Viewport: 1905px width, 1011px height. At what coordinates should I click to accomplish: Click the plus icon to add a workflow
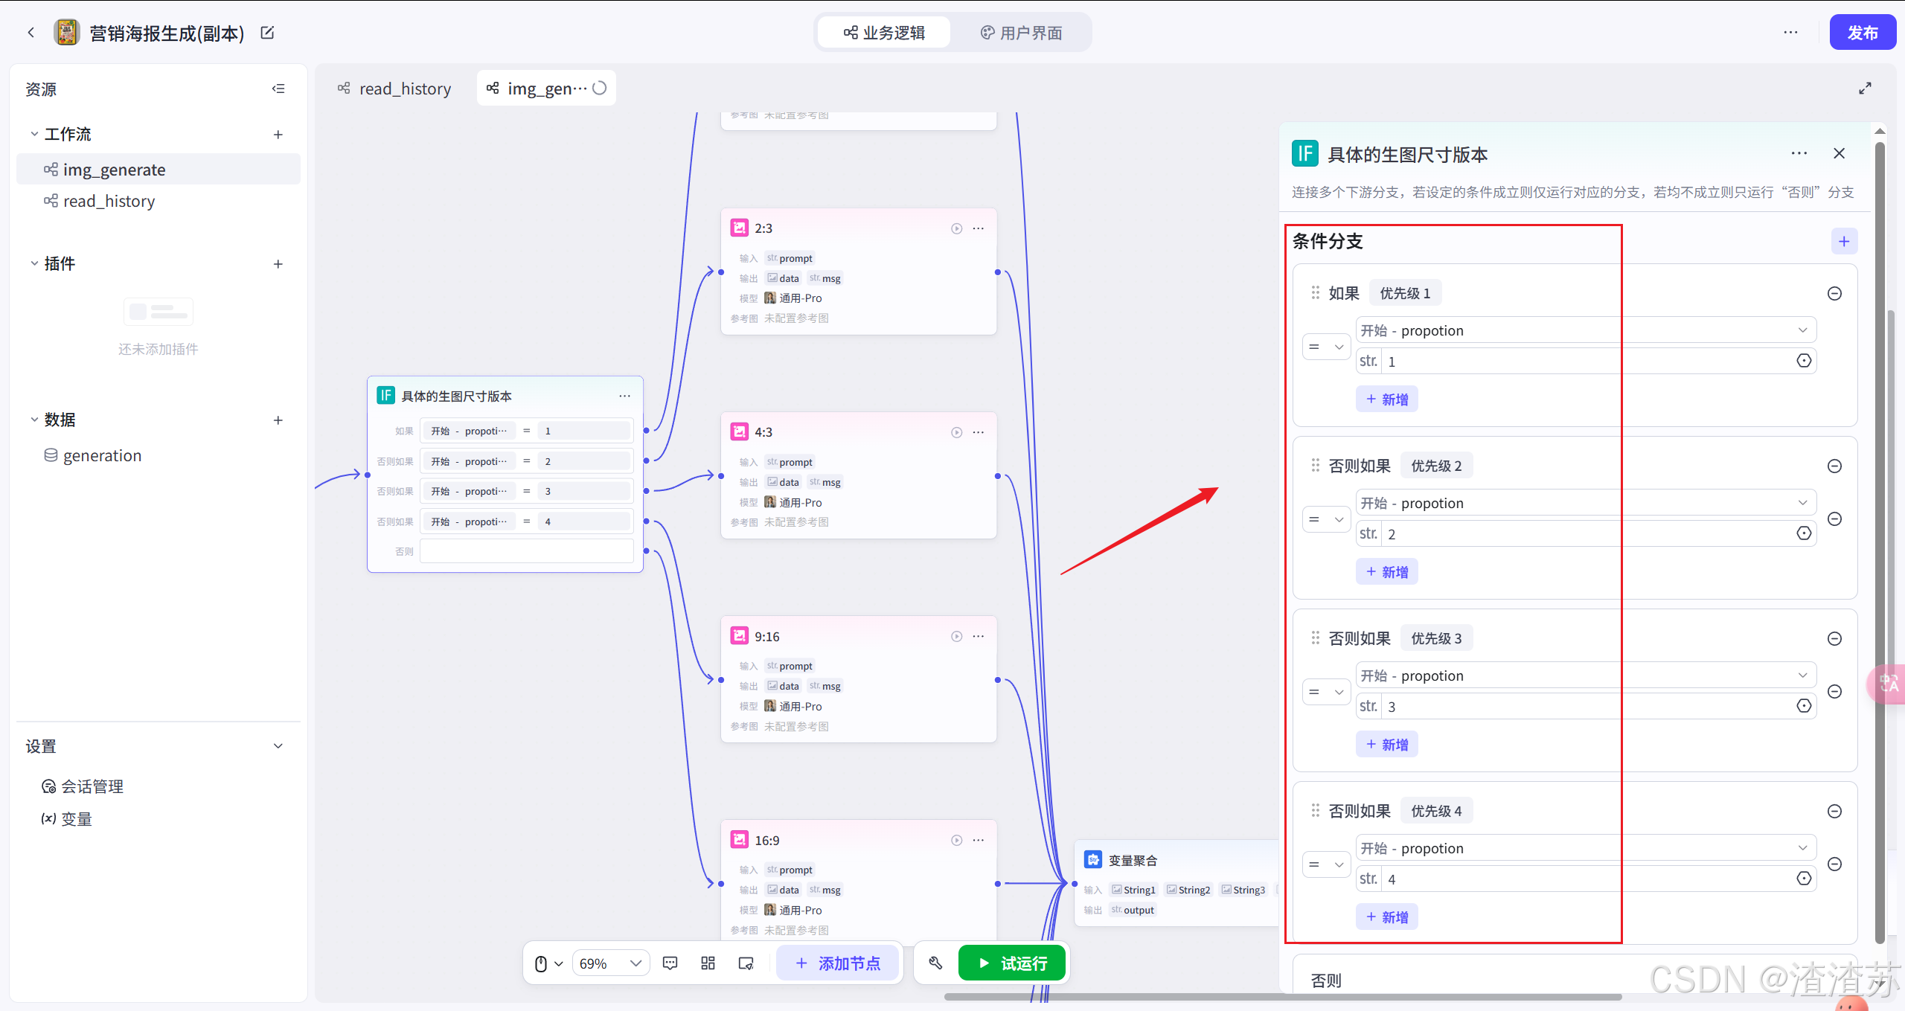pos(278,135)
